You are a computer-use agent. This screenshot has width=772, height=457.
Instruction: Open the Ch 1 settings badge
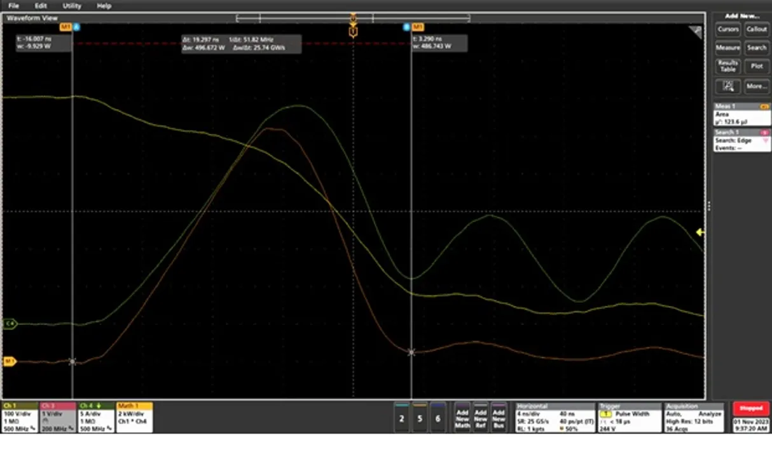coord(20,417)
